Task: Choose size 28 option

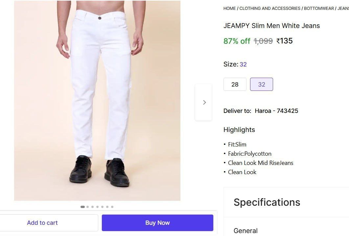Action: click(235, 84)
